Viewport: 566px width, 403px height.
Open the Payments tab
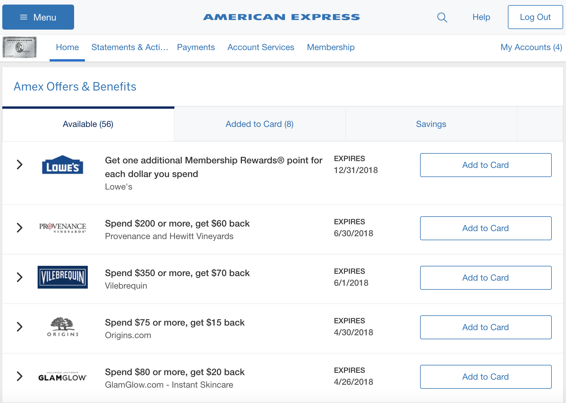point(196,47)
